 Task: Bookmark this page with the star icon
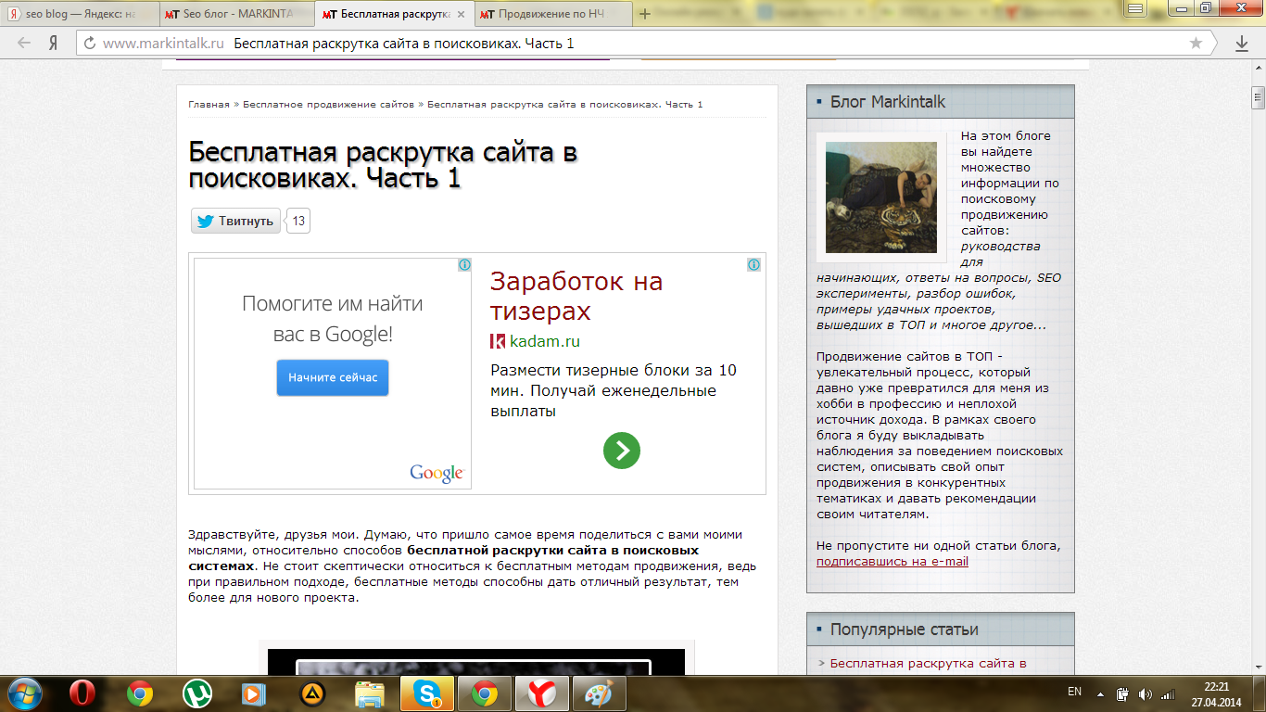tap(1196, 44)
